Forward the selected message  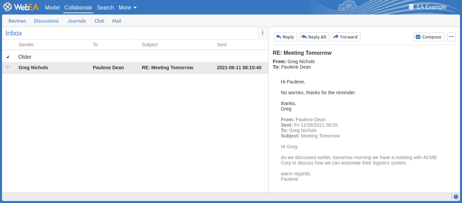click(346, 37)
